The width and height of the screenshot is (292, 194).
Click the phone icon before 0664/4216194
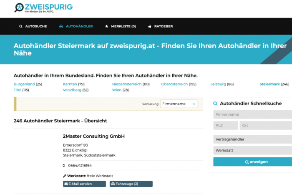(x=64, y=166)
